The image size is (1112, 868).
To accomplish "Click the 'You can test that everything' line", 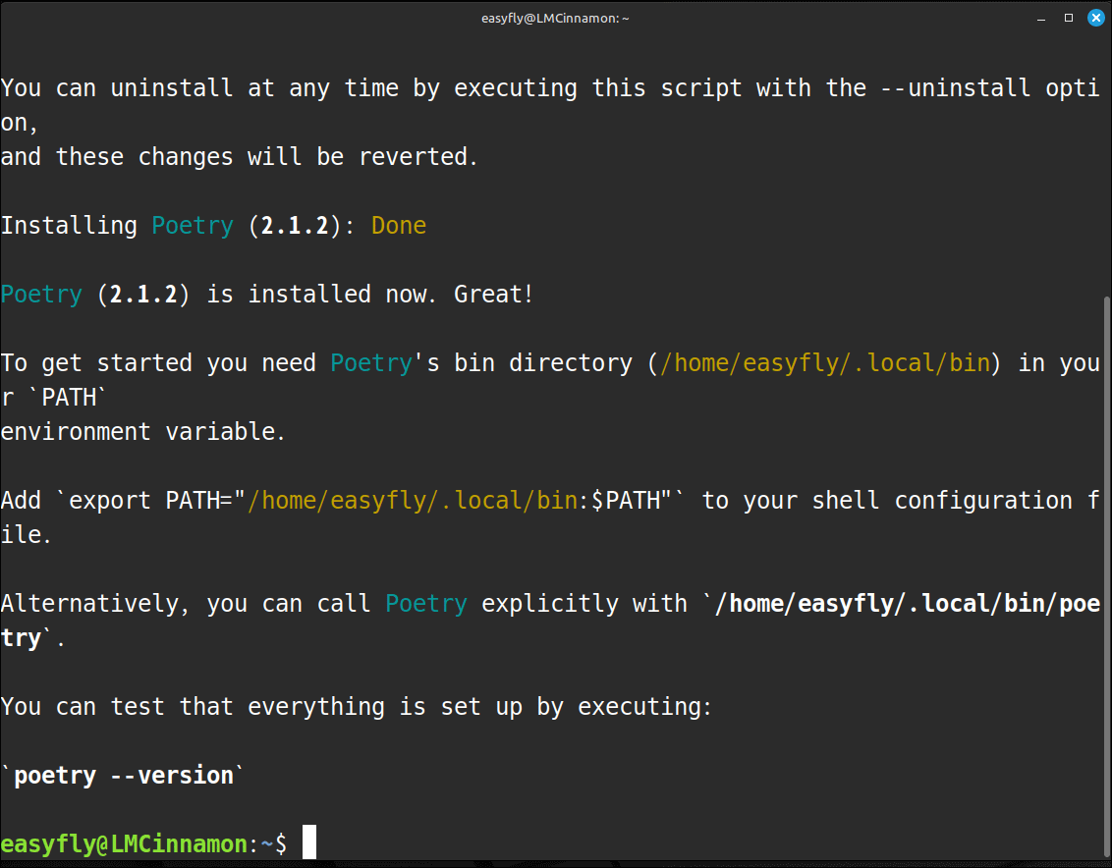I will 356,707.
